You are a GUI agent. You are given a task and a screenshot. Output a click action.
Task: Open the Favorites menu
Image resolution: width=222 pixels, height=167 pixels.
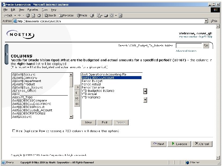tap(33, 10)
